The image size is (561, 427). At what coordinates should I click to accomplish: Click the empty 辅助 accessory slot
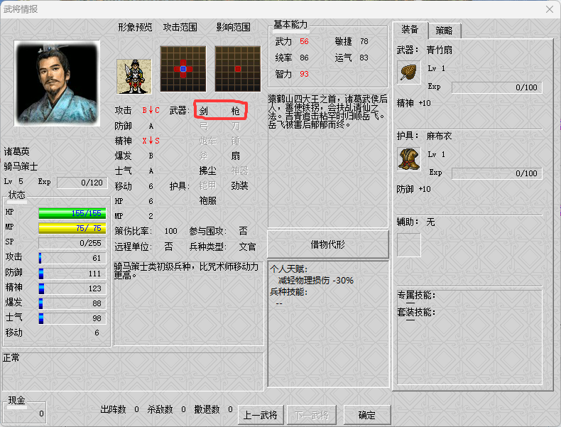[408, 245]
